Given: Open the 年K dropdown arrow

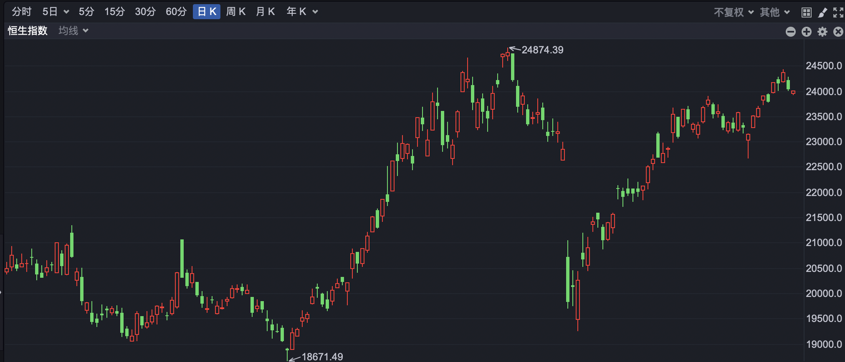Looking at the screenshot, I should [x=315, y=12].
